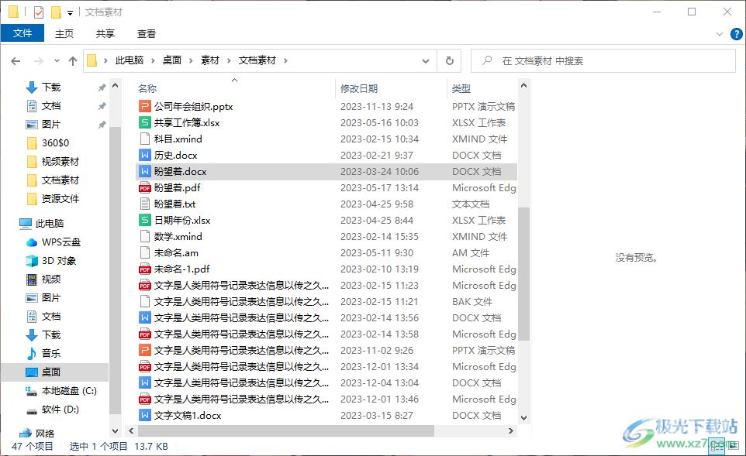Image resolution: width=746 pixels, height=456 pixels.
Task: Open 文档素材 folder in sidebar
Action: pyautogui.click(x=60, y=180)
